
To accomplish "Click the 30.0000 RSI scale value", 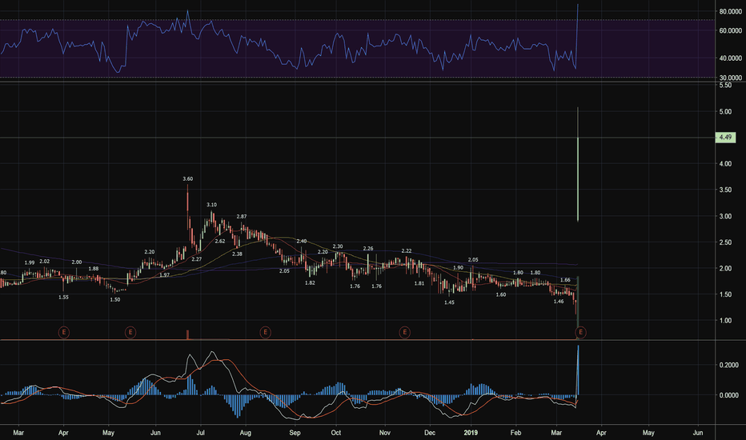I will click(x=730, y=78).
